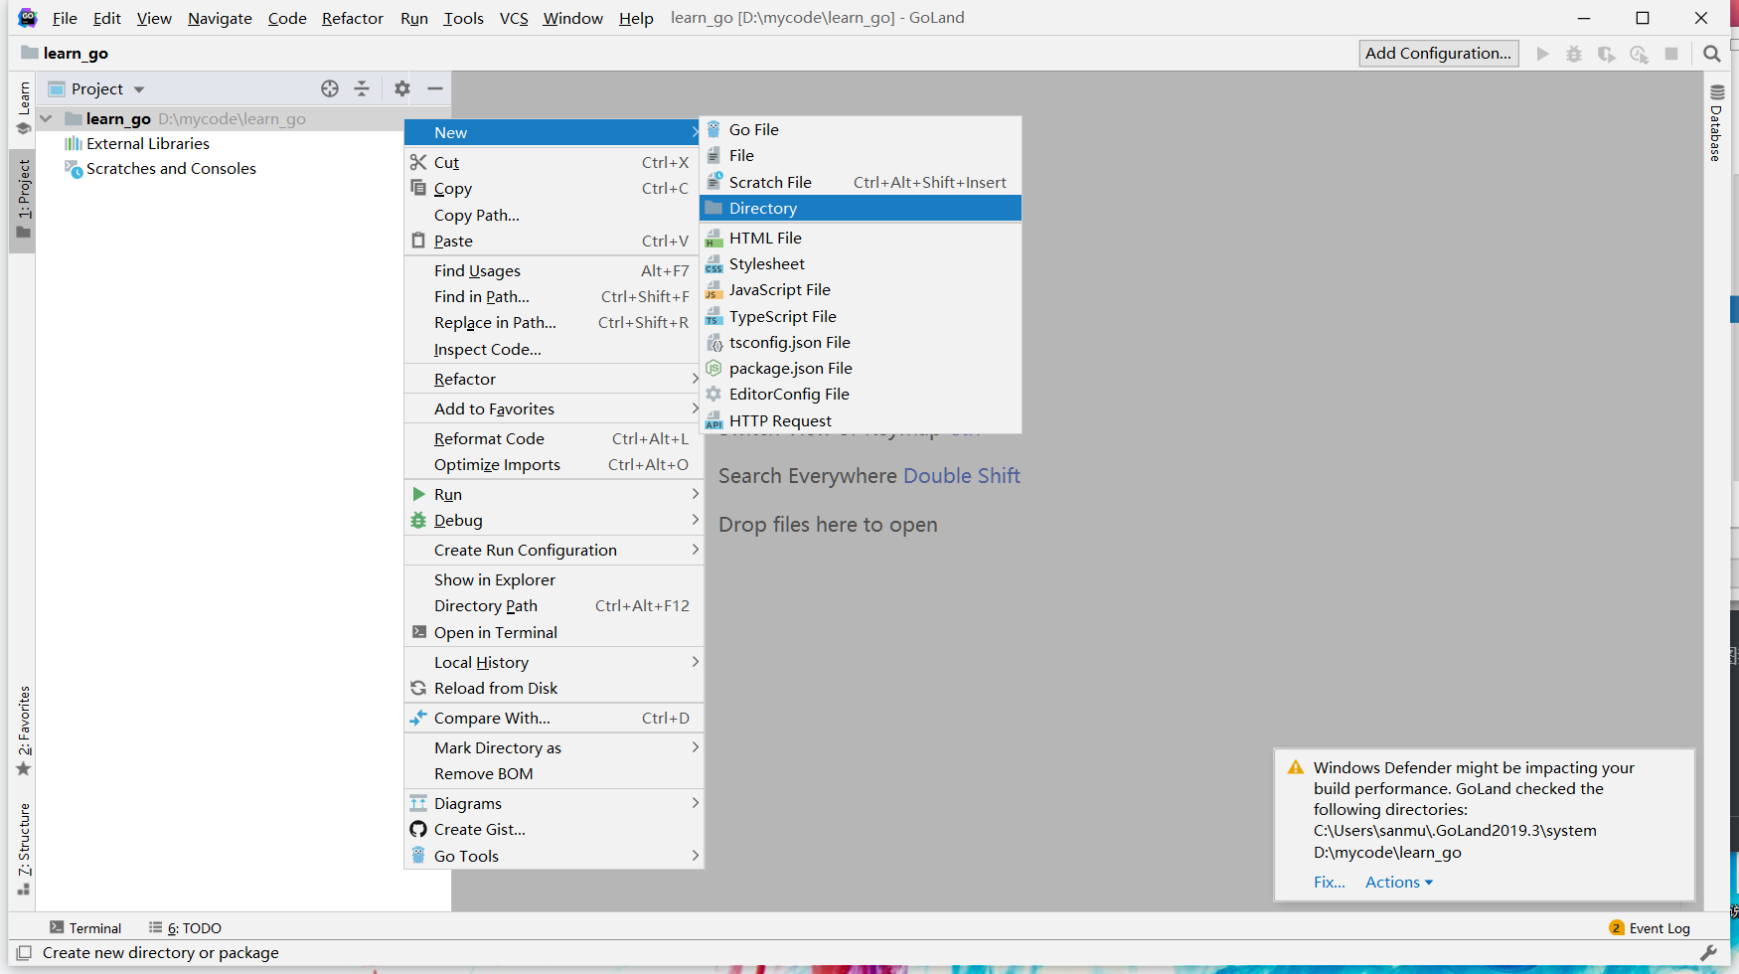
Task: Click Copy in context menu
Action: pos(553,188)
